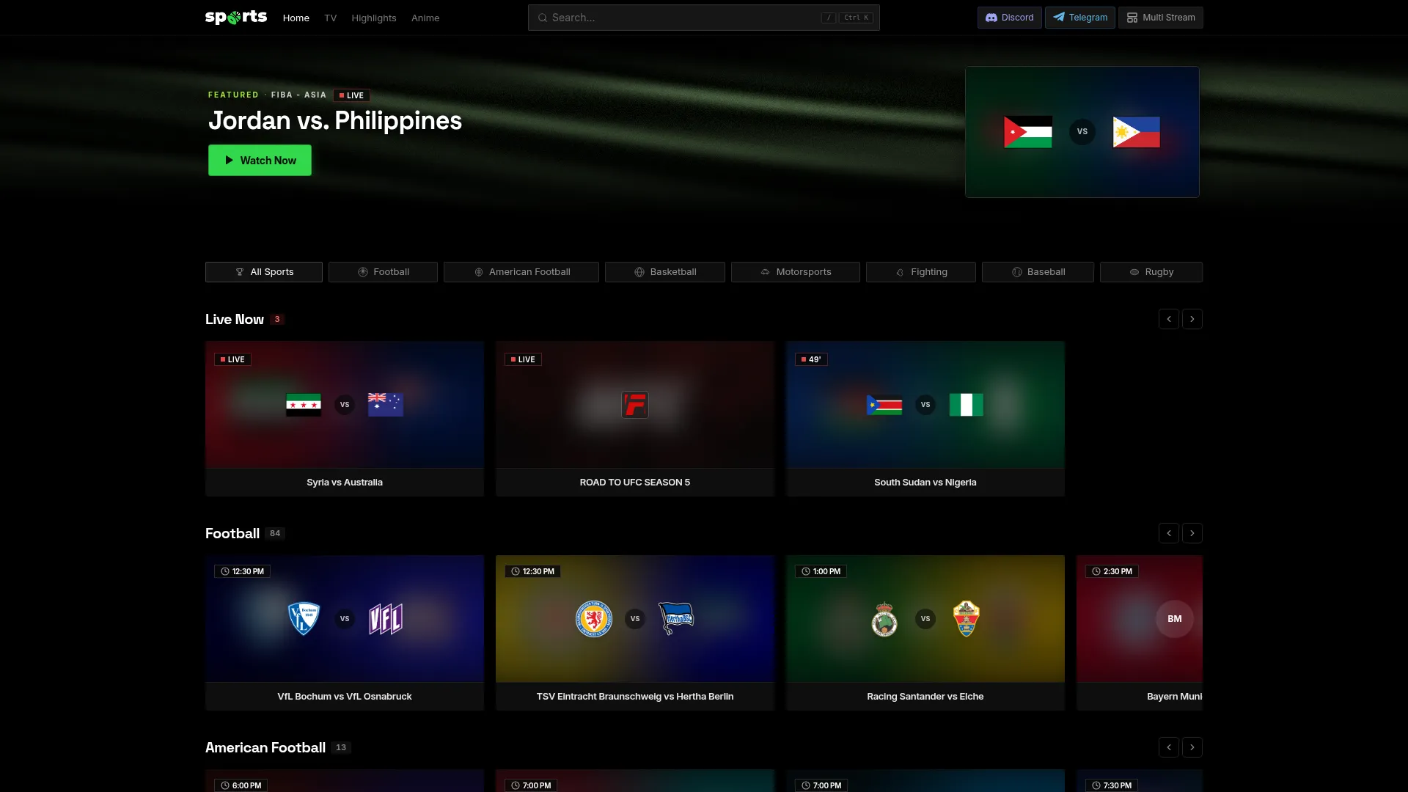Open the first 7:00 PM American Football card
The height and width of the screenshot is (792, 1408).
pos(635,780)
